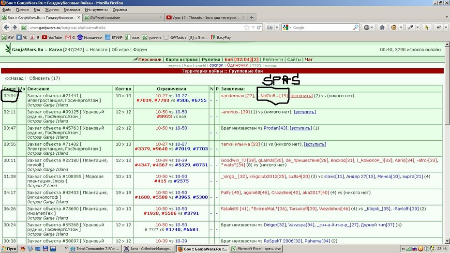The image size is (450, 253).
Task: Go back with the browser back arrow
Action: pos(6,28)
